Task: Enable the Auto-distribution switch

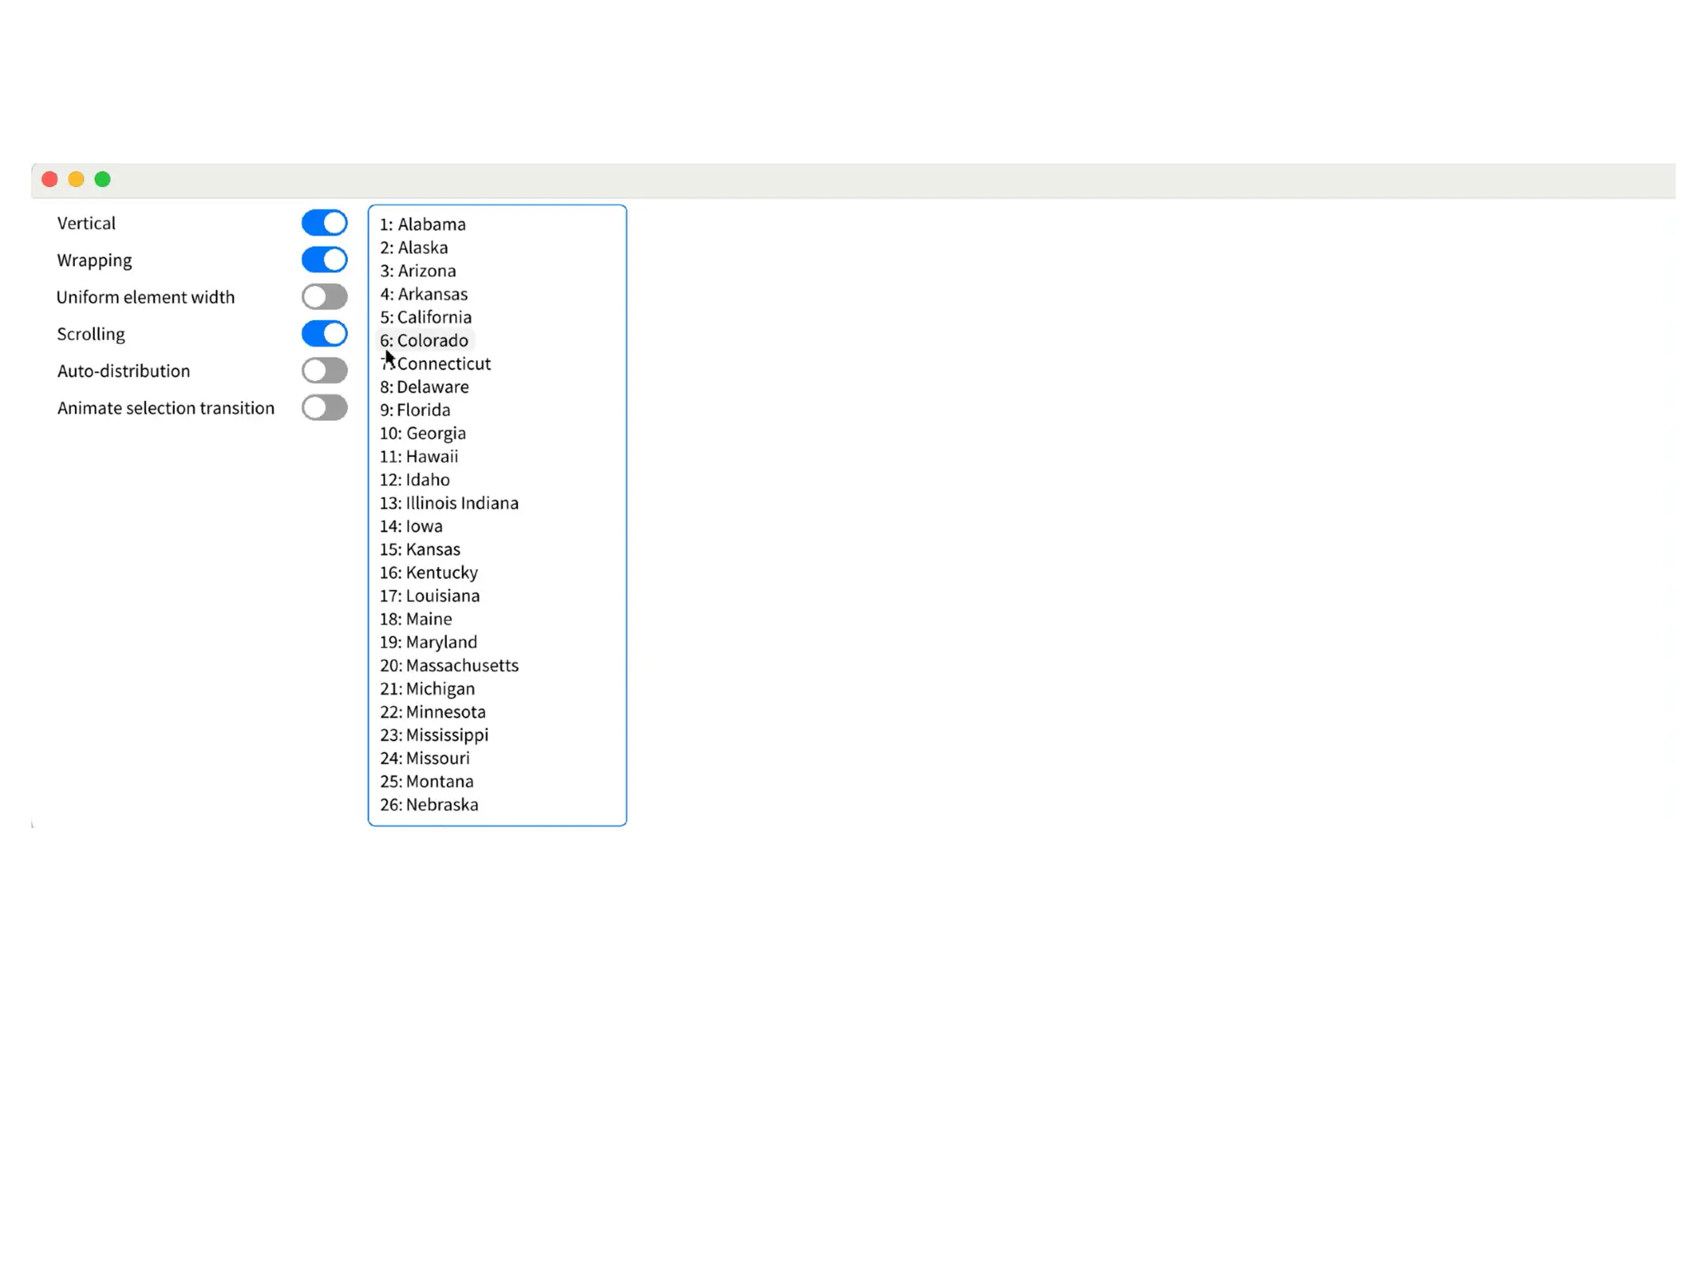Action: (324, 371)
